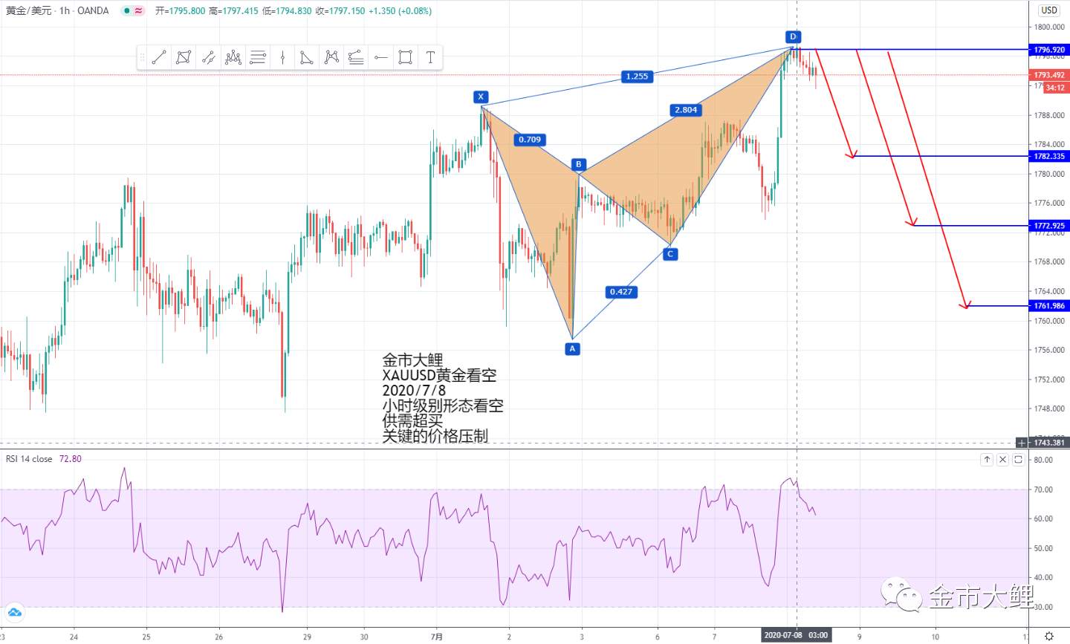
Task: Click the 0.709 ratio label
Action: (x=530, y=139)
